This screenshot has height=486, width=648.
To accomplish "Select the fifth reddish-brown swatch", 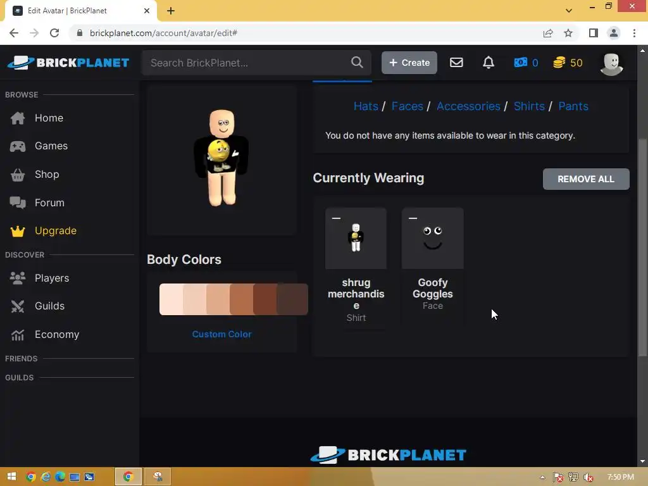I will 265,299.
